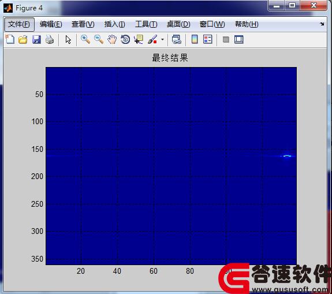Click the y-axis label 50
Screen dimensions: 332x294
coord(39,94)
